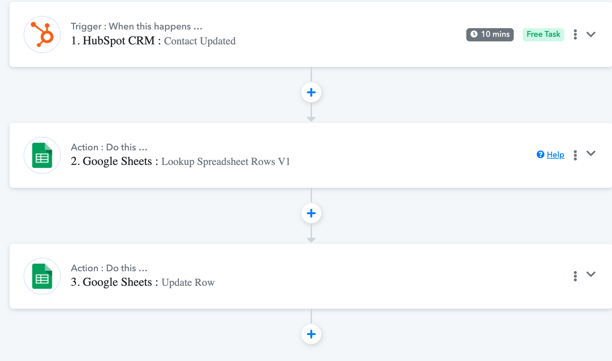Click the Google Sheets icon in step 3
This screenshot has height=361, width=612.
point(42,276)
